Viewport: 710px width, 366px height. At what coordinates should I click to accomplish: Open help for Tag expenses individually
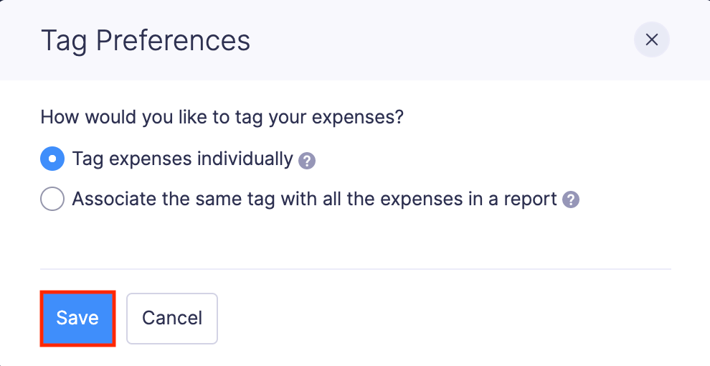click(x=307, y=160)
